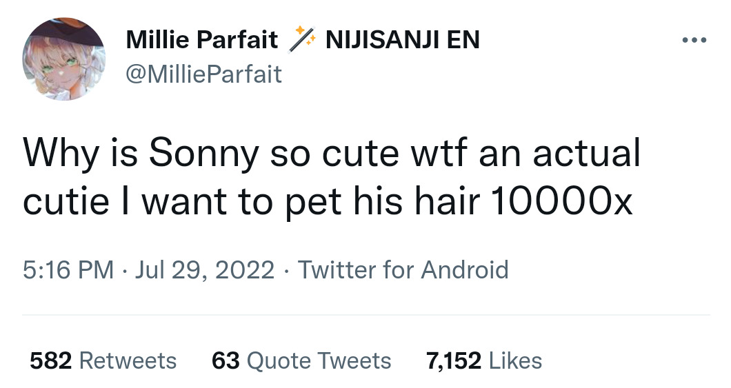The height and width of the screenshot is (388, 731).
Task: Open Millie Parfait's profile picture
Action: 63,58
